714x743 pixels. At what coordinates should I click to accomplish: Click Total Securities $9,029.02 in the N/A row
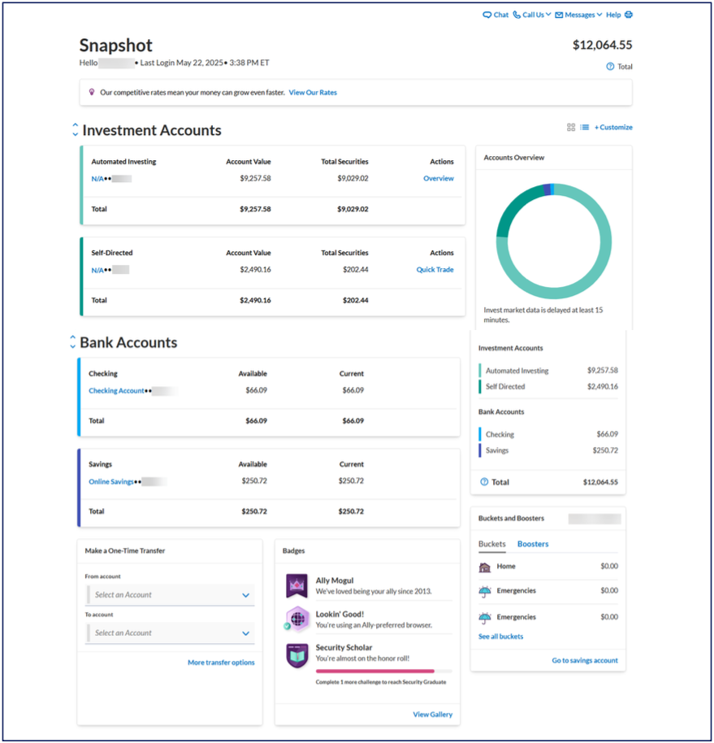click(353, 178)
